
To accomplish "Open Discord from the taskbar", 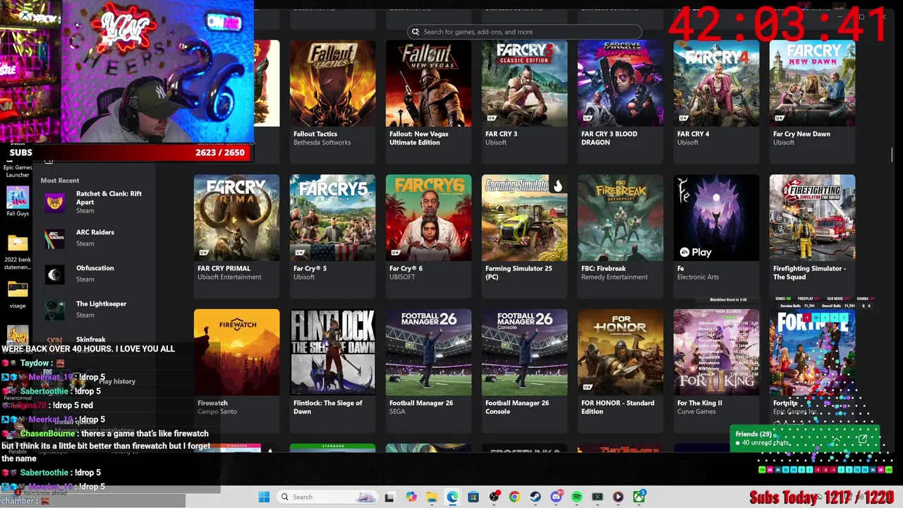I will coord(556,497).
